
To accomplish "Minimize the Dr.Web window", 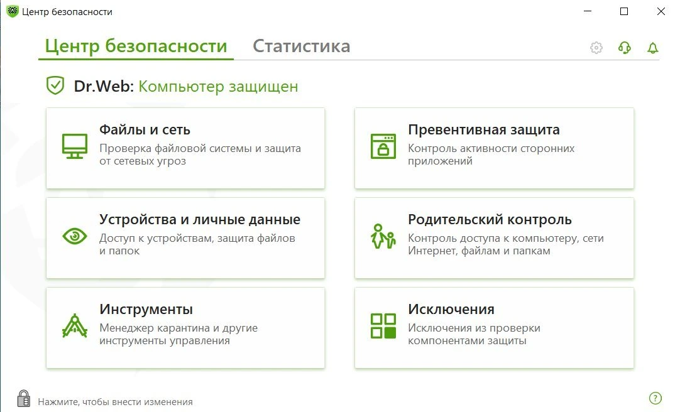I will 588,11.
